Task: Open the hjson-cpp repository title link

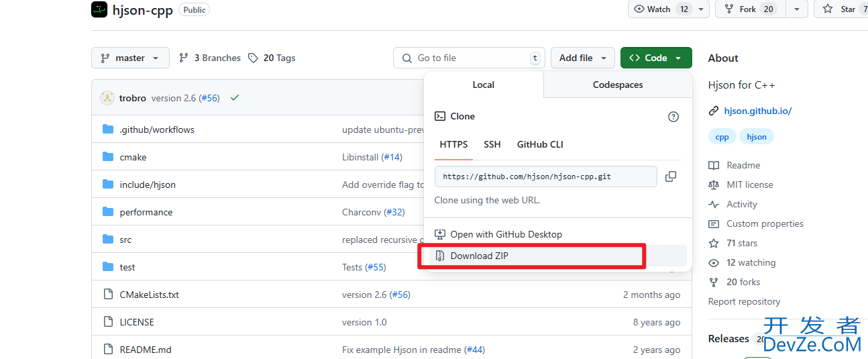Action: 143,9
